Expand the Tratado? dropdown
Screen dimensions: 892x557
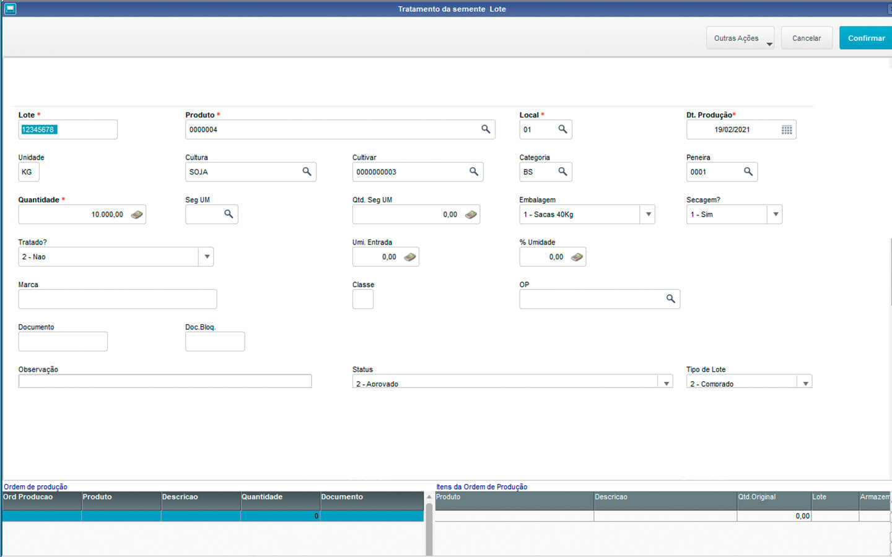click(x=206, y=257)
